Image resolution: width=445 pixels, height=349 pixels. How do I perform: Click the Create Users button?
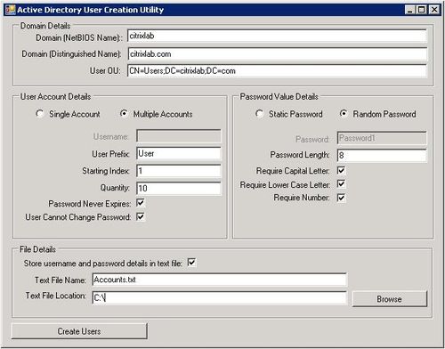tap(79, 331)
